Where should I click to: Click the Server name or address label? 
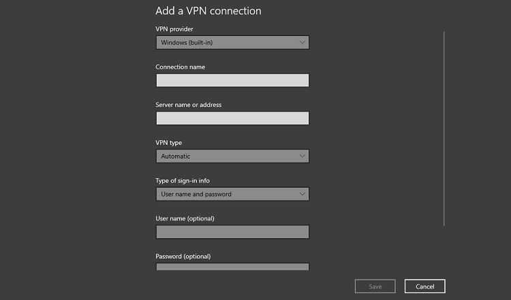[x=188, y=105]
